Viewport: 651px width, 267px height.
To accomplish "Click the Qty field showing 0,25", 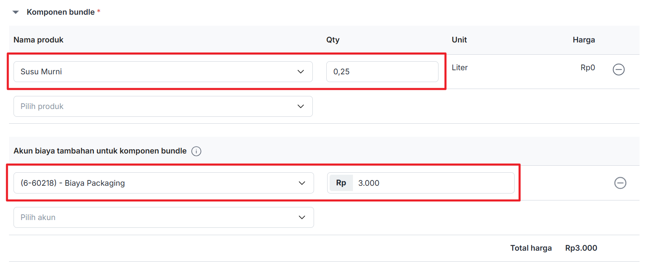I will click(382, 72).
